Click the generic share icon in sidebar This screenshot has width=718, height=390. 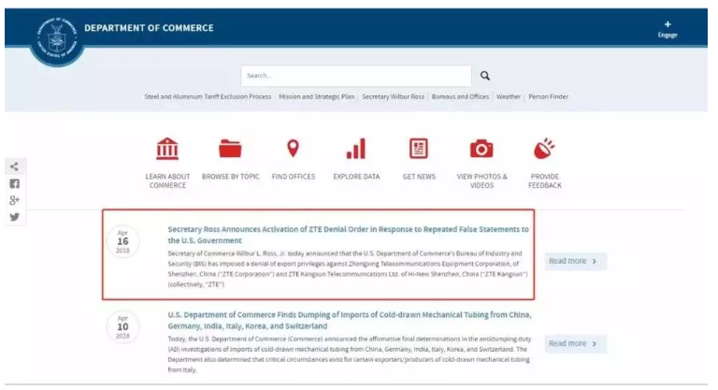(x=14, y=166)
